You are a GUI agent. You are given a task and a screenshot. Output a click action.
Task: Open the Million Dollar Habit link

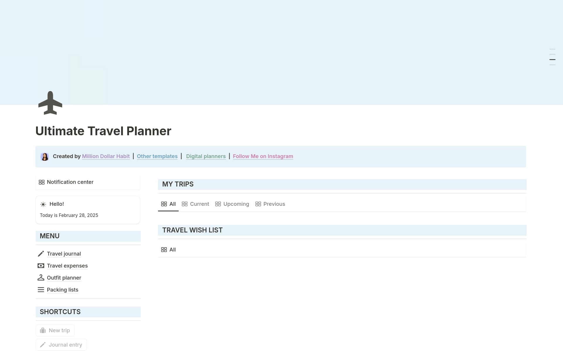tap(106, 156)
